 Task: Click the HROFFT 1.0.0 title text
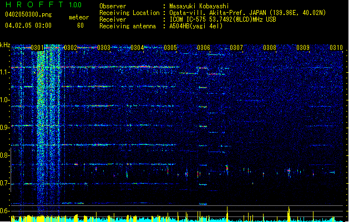[x=44, y=4]
